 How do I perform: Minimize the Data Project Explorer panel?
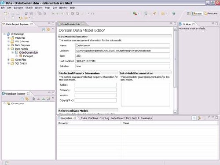tap(49, 23)
